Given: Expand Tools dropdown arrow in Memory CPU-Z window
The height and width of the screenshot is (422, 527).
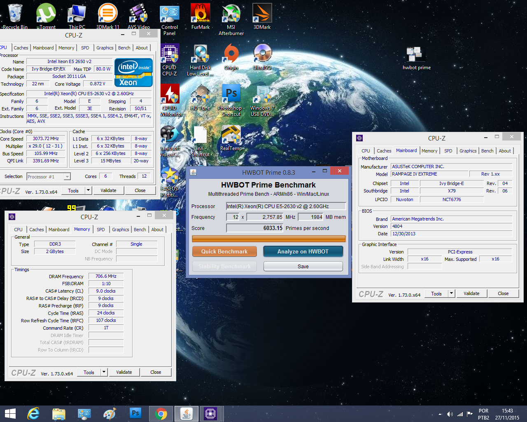Looking at the screenshot, I should (x=104, y=372).
